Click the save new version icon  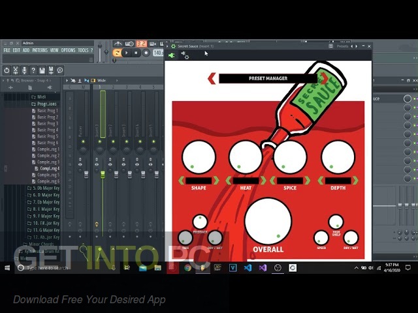[x=51, y=70]
